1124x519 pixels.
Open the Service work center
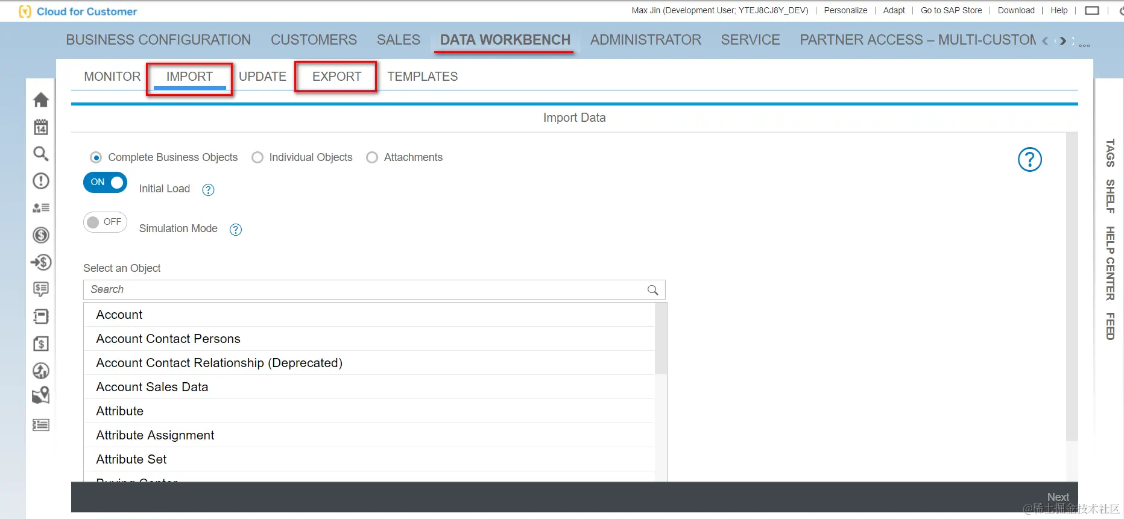click(751, 40)
